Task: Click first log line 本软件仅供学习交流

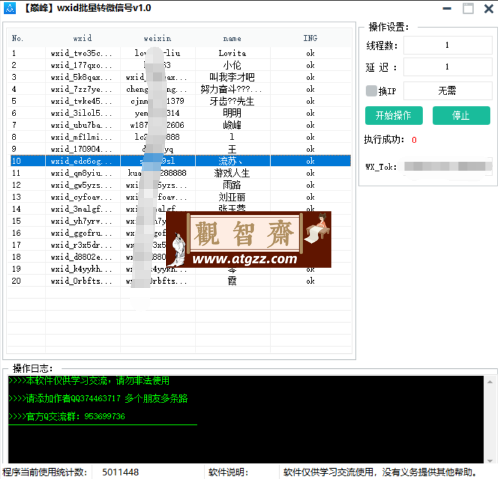Action: pyautogui.click(x=89, y=381)
